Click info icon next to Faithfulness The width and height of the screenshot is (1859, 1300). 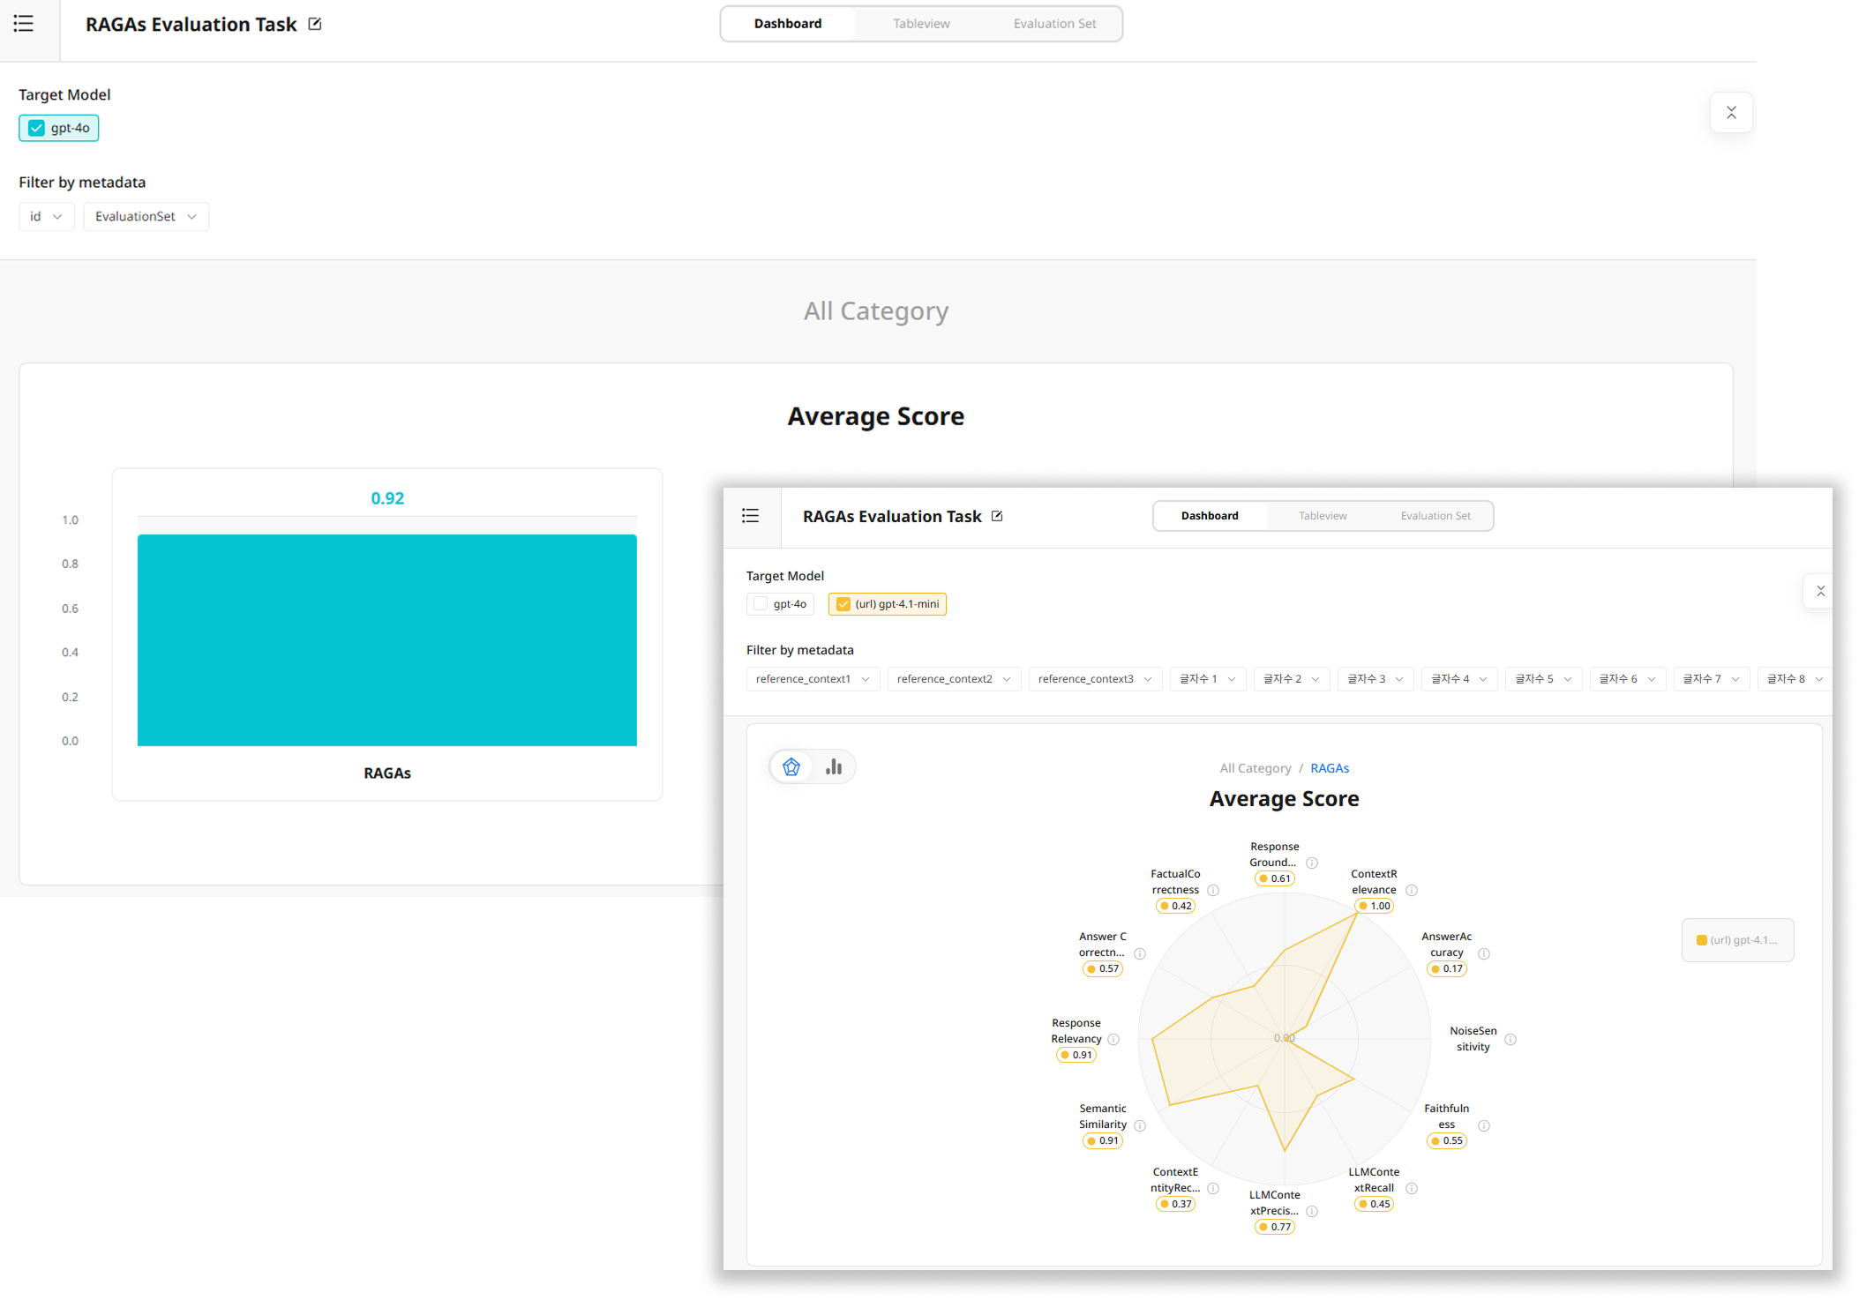point(1484,1125)
